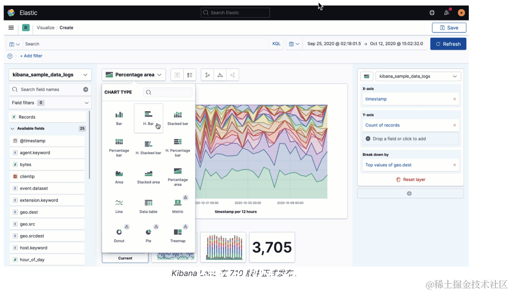
Task: Focus the Search field names input
Action: [50, 89]
